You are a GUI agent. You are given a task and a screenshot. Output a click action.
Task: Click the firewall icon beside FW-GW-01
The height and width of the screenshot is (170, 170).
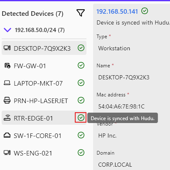point(7,66)
